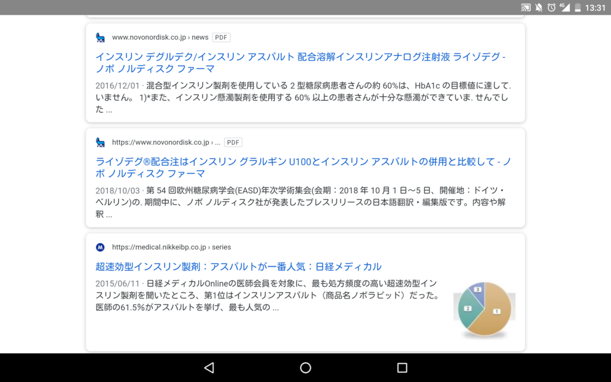Image resolution: width=611 pixels, height=382 pixels.
Task: Tap the 2015/06/11 日経メディカルOnline snippet
Action: tap(267, 295)
